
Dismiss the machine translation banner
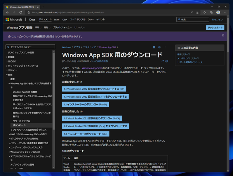point(223,35)
